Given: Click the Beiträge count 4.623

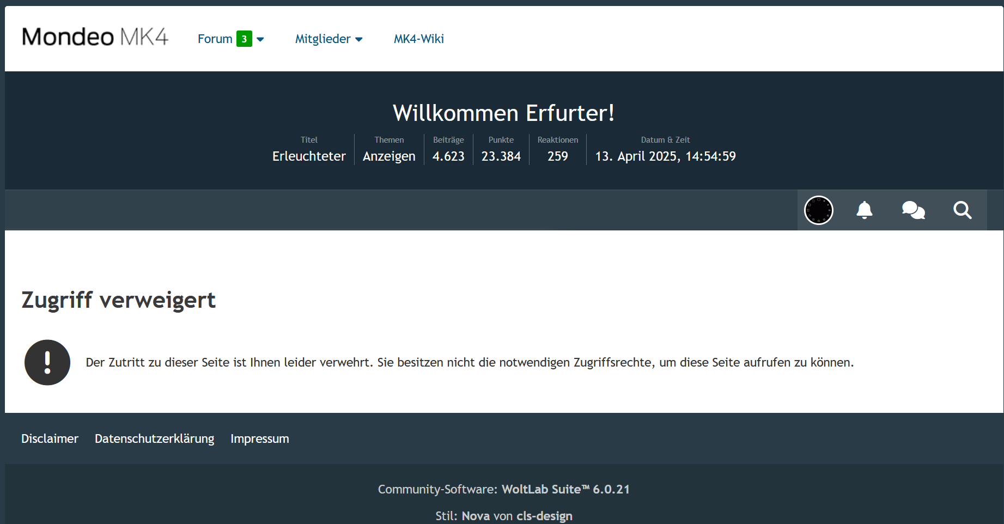Looking at the screenshot, I should [x=448, y=156].
